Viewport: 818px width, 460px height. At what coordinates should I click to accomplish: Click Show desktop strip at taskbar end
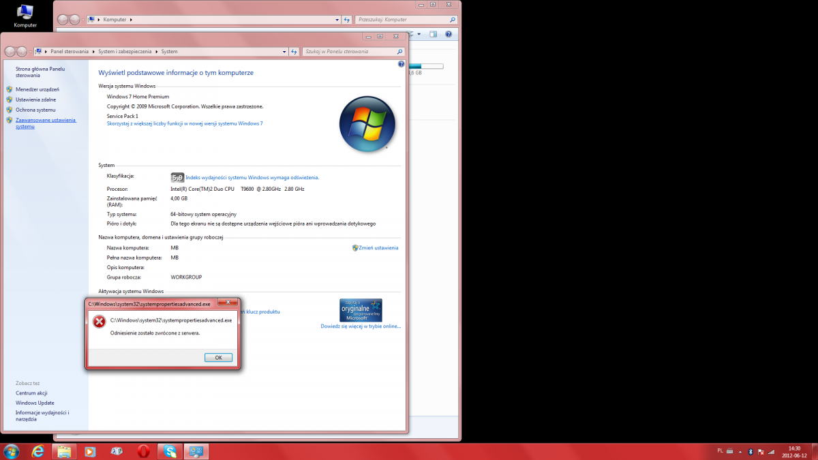pos(814,451)
